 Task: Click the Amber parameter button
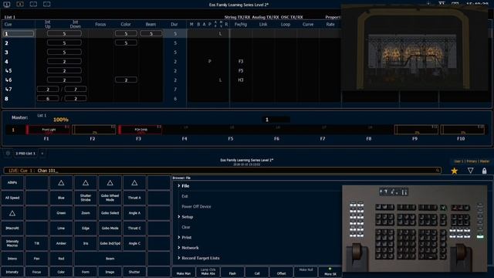coord(61,244)
